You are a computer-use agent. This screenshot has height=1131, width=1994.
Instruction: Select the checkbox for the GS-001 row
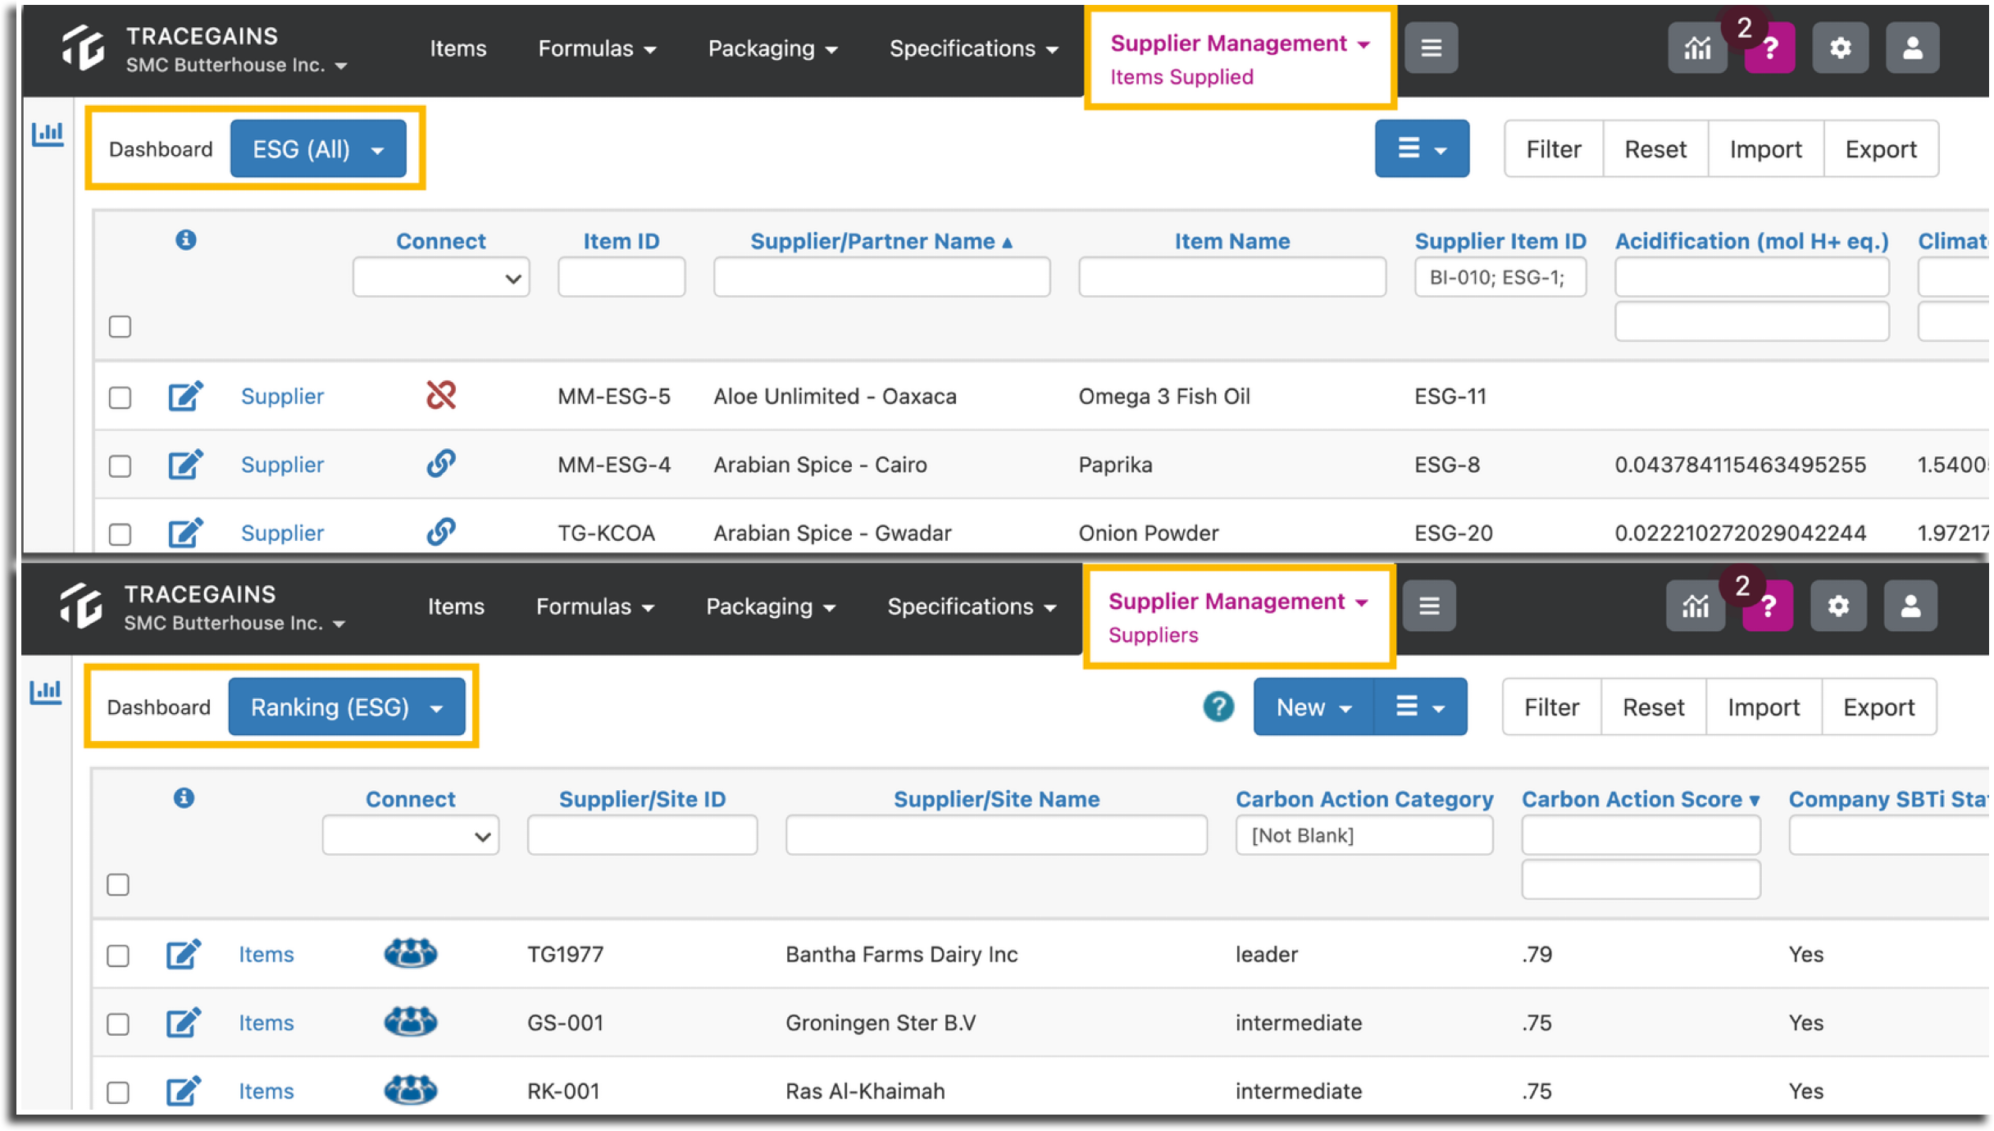(x=119, y=1024)
